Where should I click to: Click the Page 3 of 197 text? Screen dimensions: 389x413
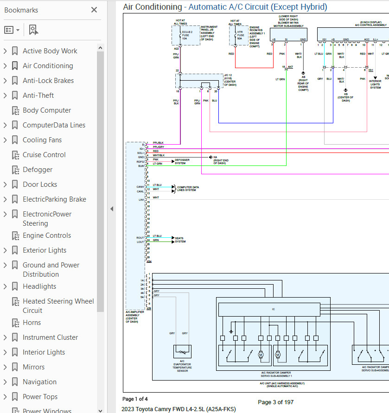point(275,402)
